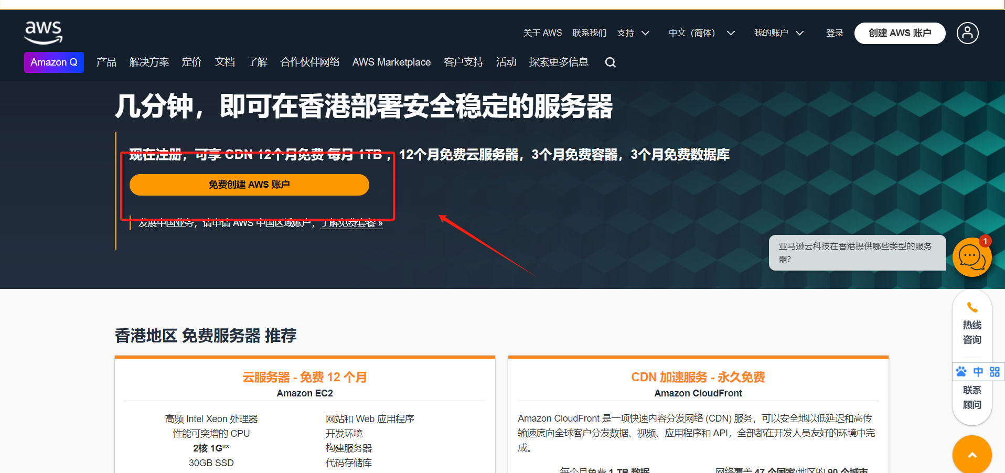Click the 云服务器 - 免费 12 个月 heading

coord(305,377)
